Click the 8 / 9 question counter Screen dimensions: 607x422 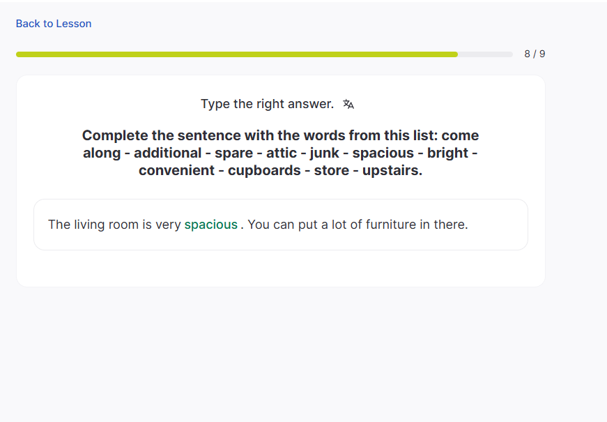tap(535, 54)
